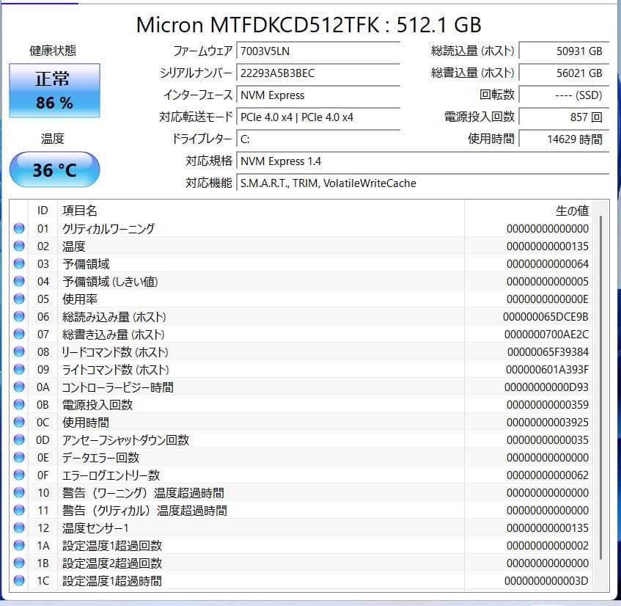Click the LED icon for コントローラービジー時間

coord(18,387)
